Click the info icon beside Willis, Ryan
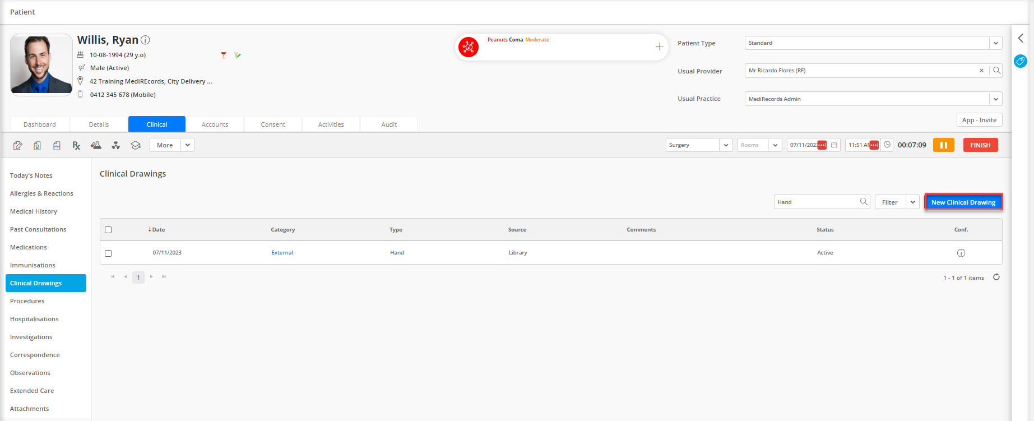1034x421 pixels. tap(145, 40)
